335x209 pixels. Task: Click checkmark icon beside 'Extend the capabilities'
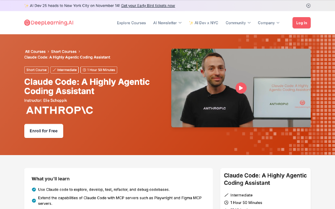point(34,201)
